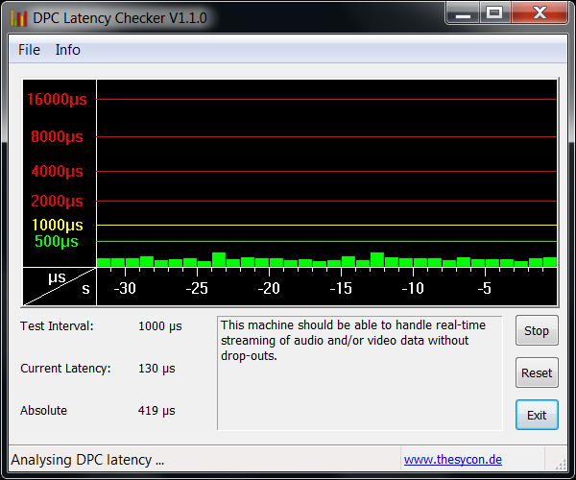The height and width of the screenshot is (480, 576).
Task: Click the 2000µs axis label
Action: pos(57,201)
